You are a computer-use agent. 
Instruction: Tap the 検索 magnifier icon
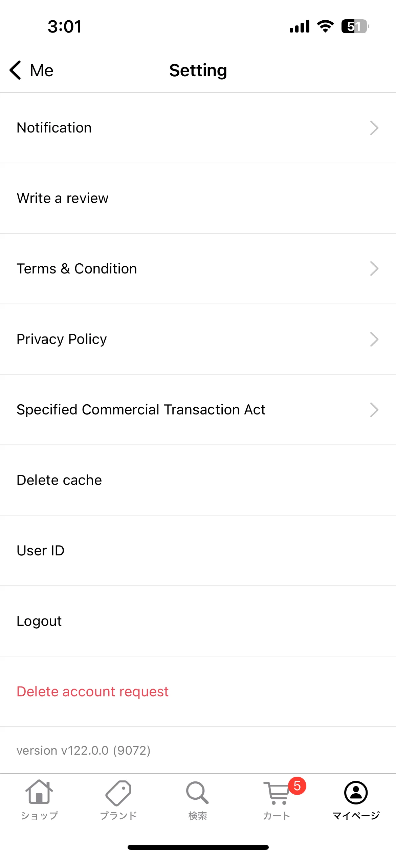[197, 793]
